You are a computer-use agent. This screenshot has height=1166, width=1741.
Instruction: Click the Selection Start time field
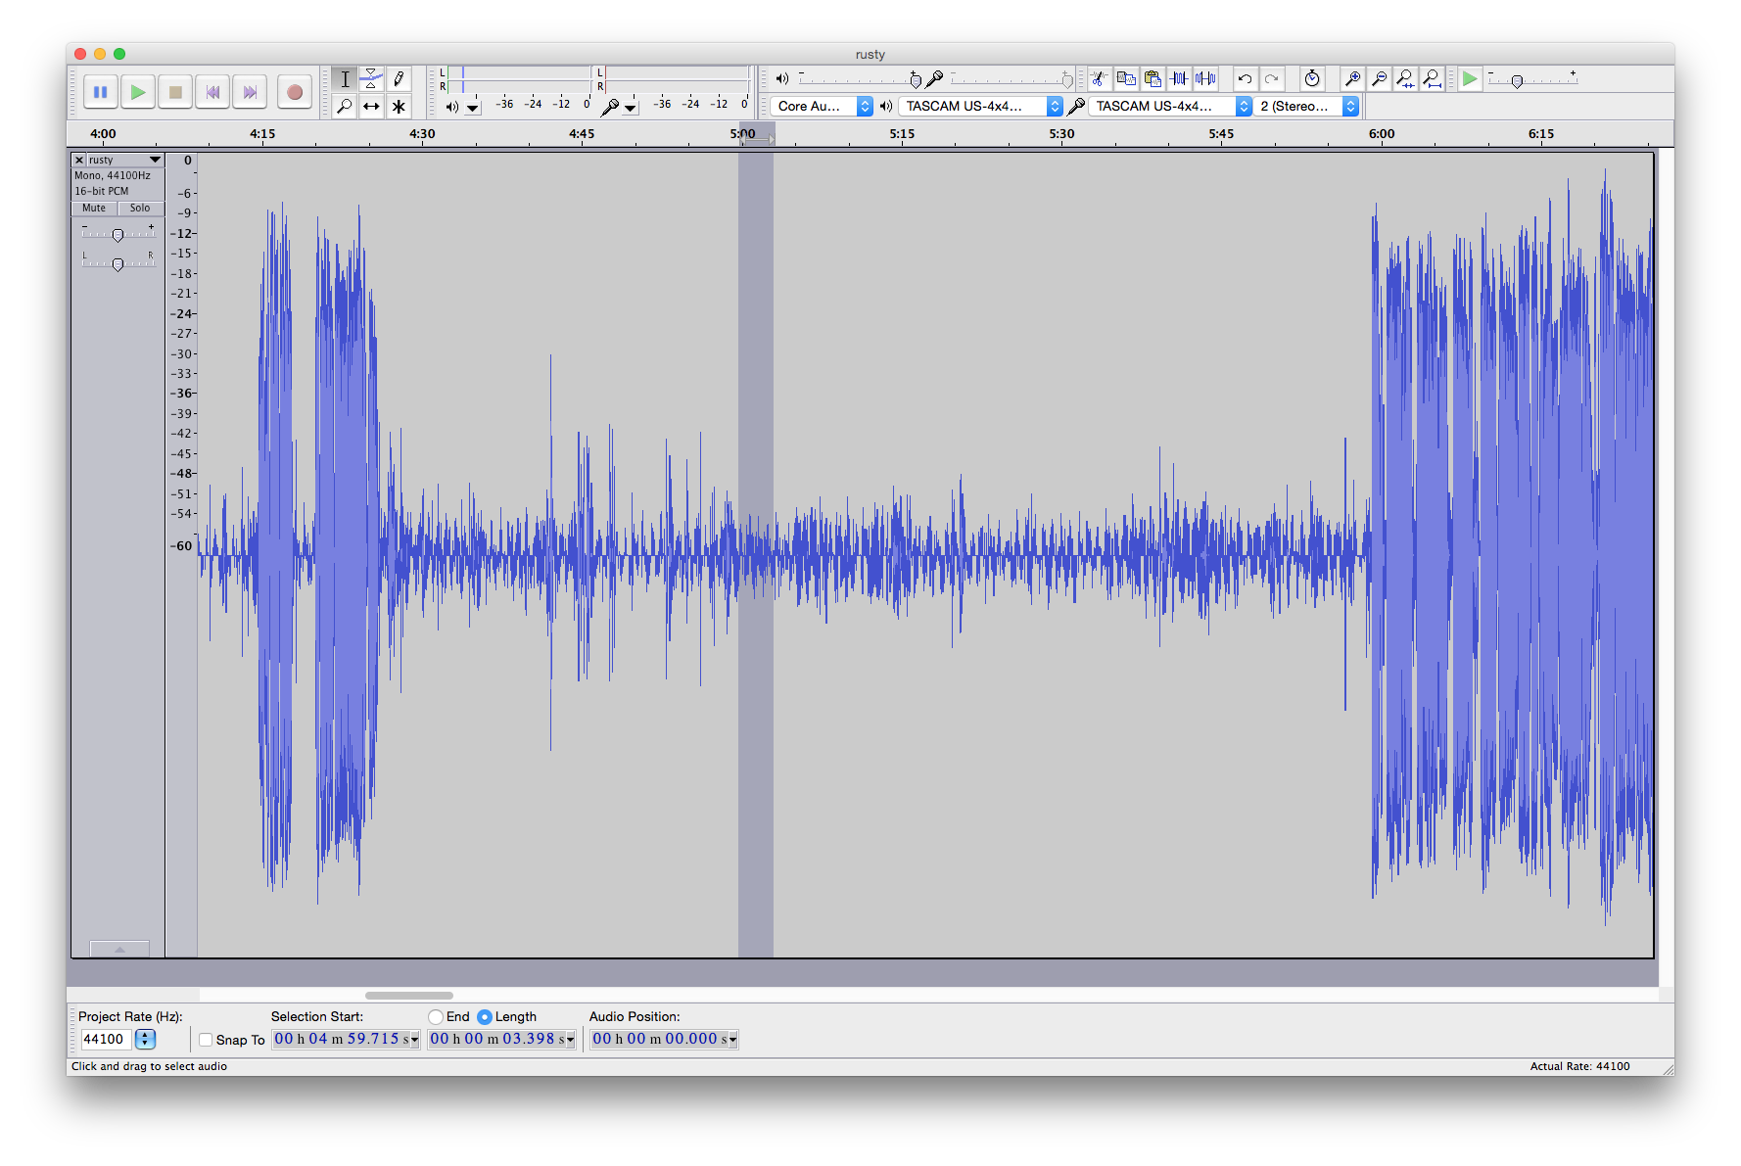(x=341, y=1039)
